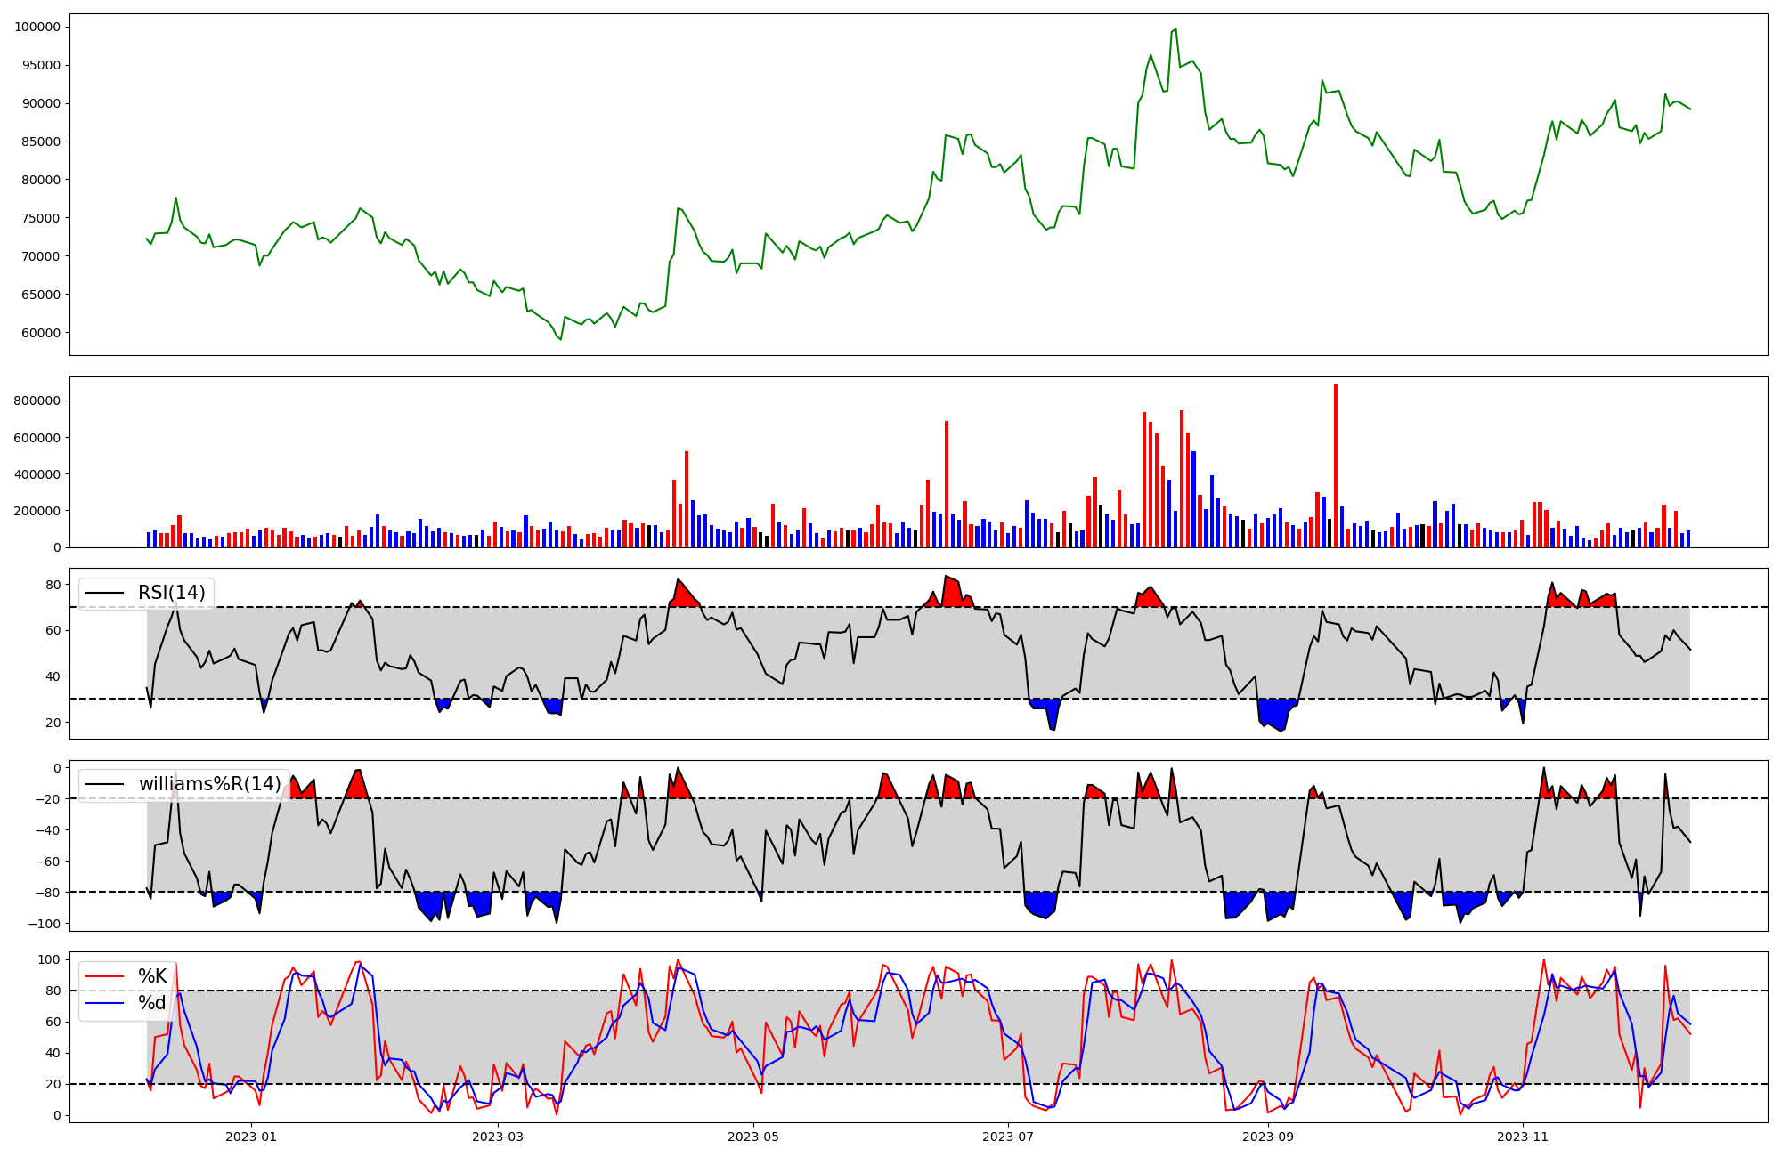Image resolution: width=1781 pixels, height=1157 pixels.
Task: Click the 2023-05 date tick label
Action: tap(753, 1137)
